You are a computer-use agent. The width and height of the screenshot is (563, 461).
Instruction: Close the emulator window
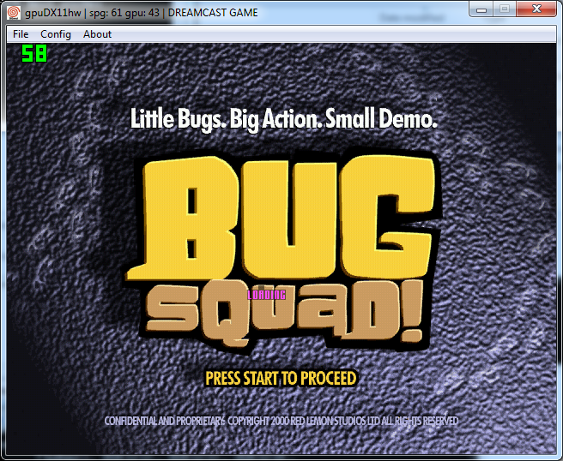pos(536,9)
